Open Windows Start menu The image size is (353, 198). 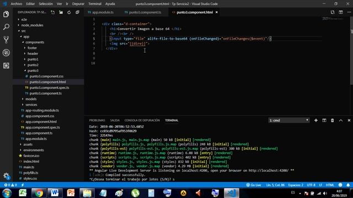7,193
